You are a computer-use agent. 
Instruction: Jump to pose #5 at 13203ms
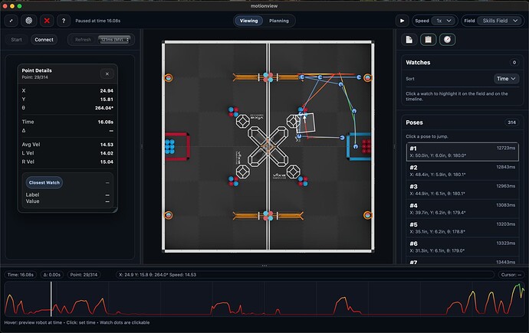(462, 228)
